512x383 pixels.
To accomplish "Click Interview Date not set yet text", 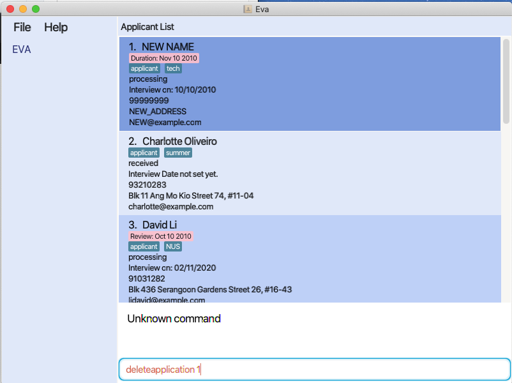I will click(x=173, y=174).
